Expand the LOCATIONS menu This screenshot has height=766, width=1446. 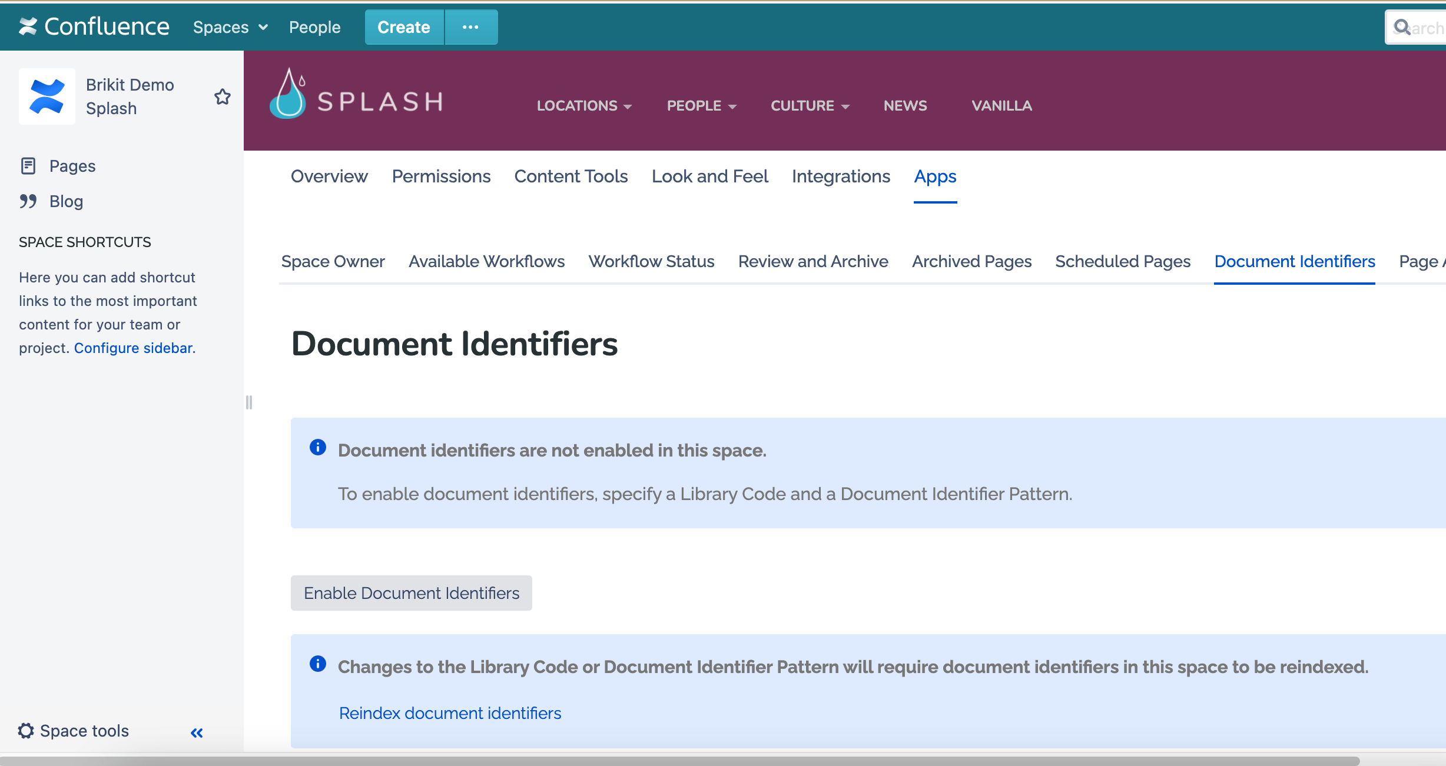tap(584, 106)
